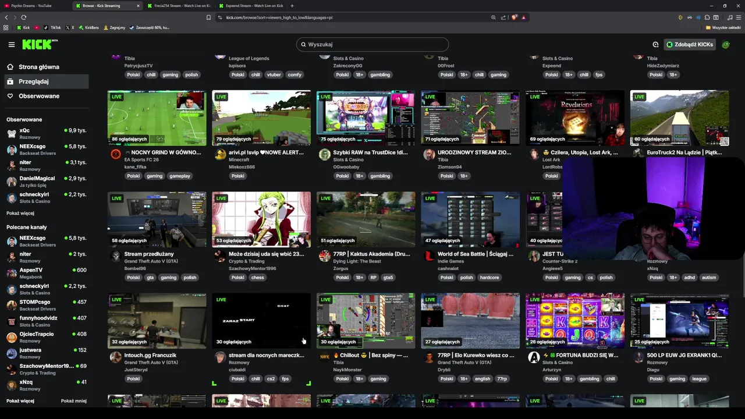The width and height of the screenshot is (745, 419).
Task: Click kane_fifka channel avatar icon
Action: [116, 154]
